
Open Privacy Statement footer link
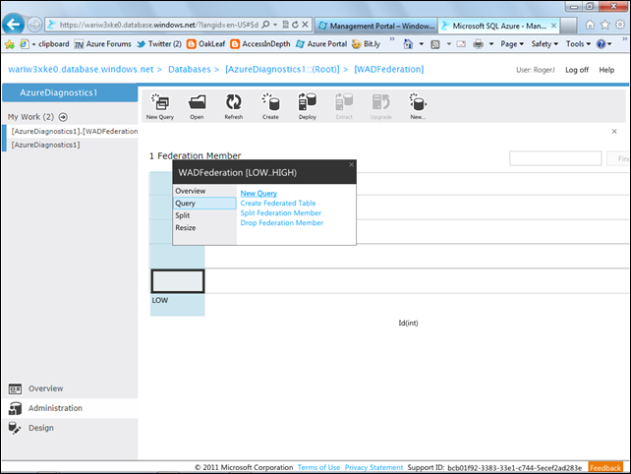[x=373, y=467]
